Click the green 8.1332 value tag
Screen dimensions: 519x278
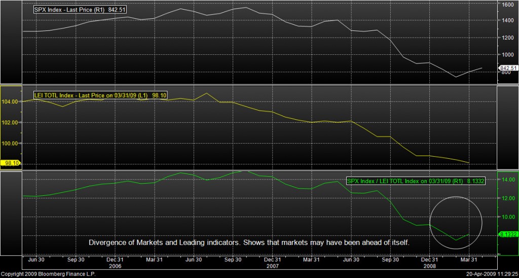click(508, 234)
